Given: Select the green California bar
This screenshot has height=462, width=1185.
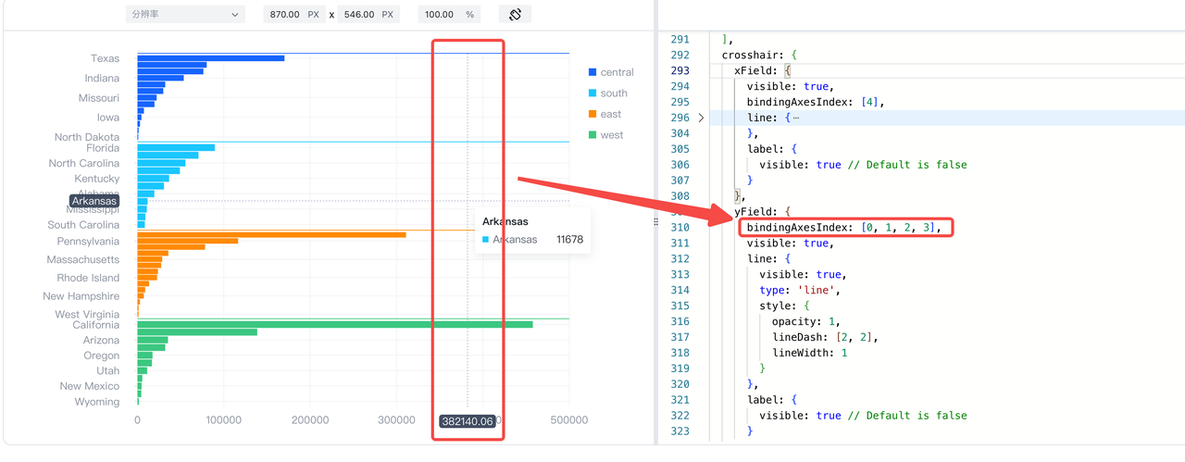Looking at the screenshot, I should 334,324.
